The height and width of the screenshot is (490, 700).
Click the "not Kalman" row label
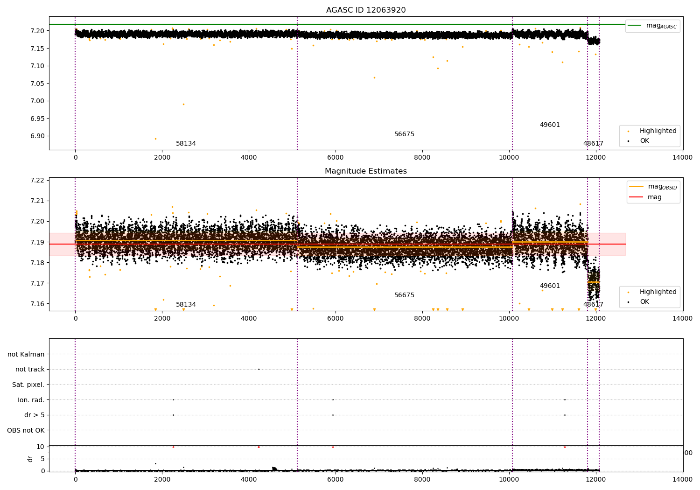tap(26, 354)
